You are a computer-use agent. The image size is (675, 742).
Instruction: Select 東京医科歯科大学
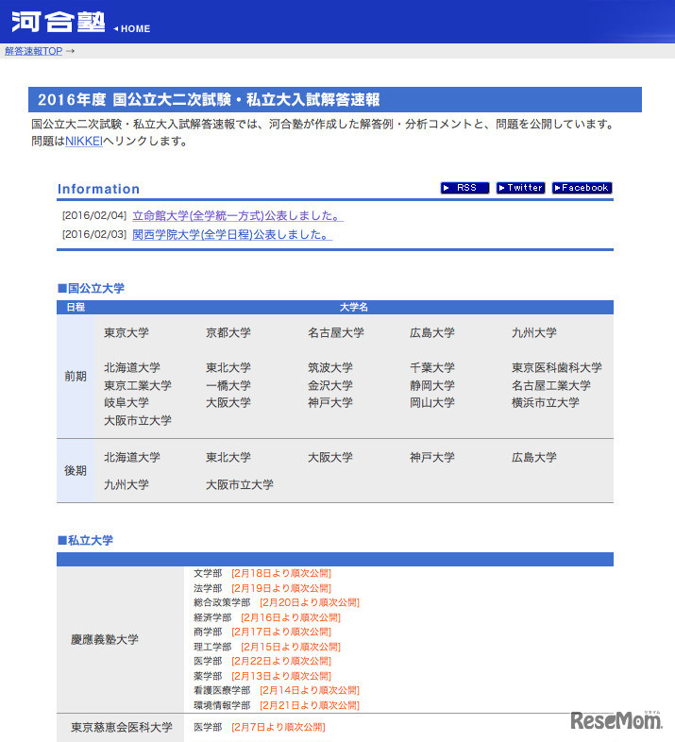557,367
